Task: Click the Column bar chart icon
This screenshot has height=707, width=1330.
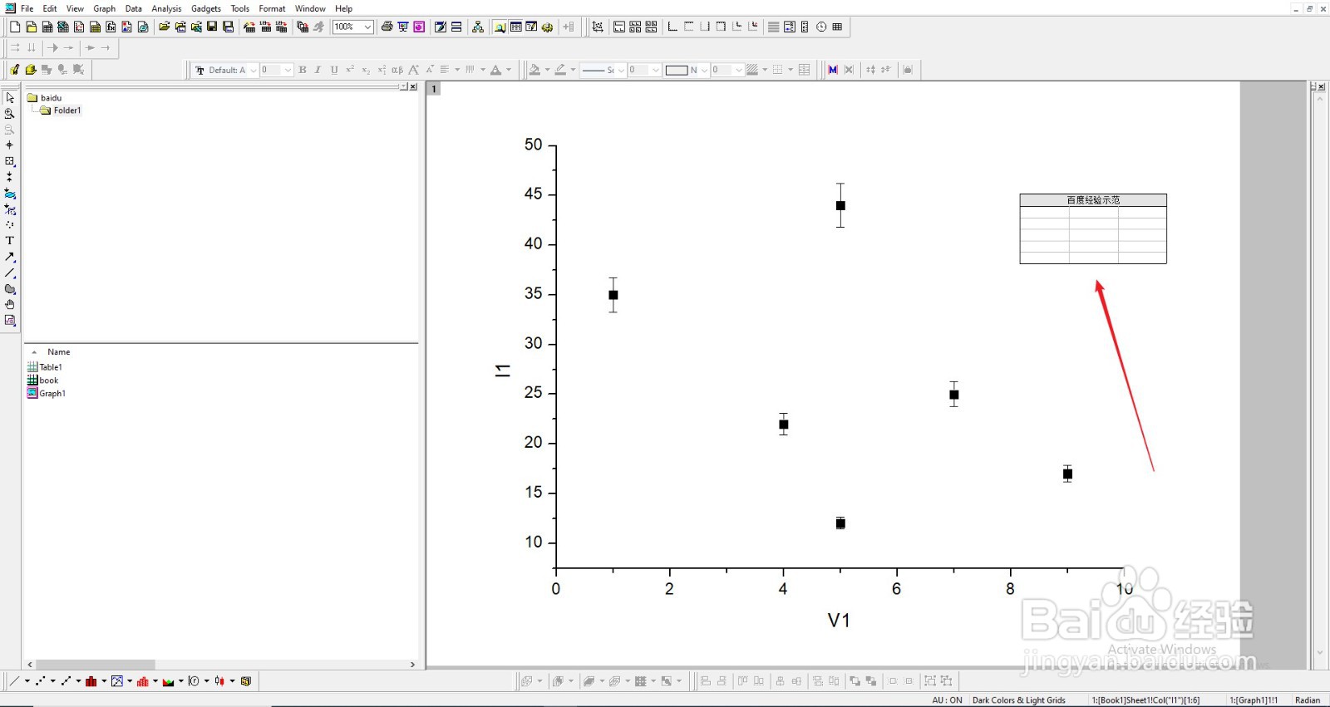Action: point(91,681)
